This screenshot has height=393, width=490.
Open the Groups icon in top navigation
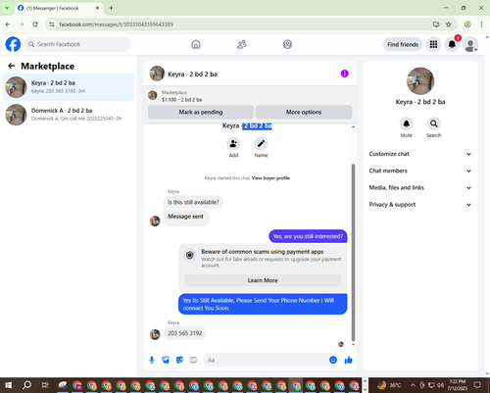287,44
